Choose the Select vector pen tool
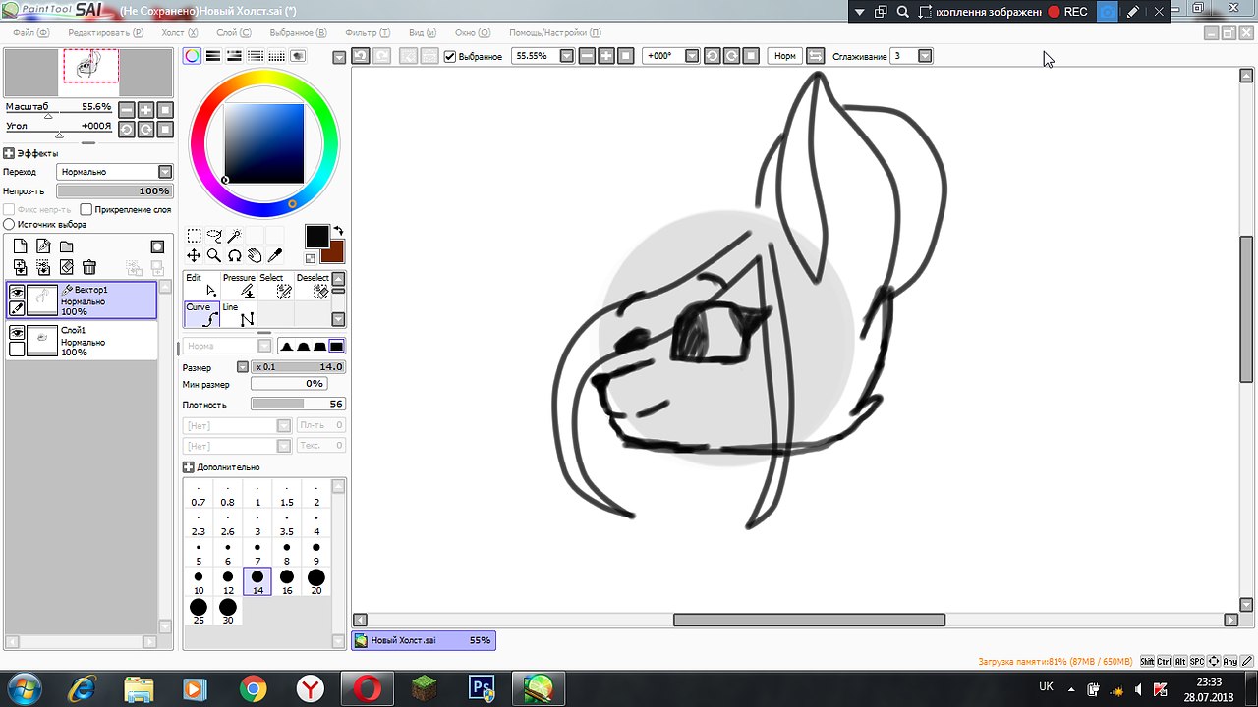The width and height of the screenshot is (1258, 707). (x=275, y=285)
